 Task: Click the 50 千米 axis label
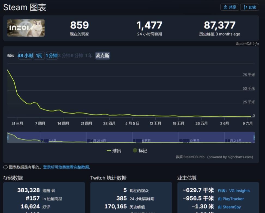249,88
